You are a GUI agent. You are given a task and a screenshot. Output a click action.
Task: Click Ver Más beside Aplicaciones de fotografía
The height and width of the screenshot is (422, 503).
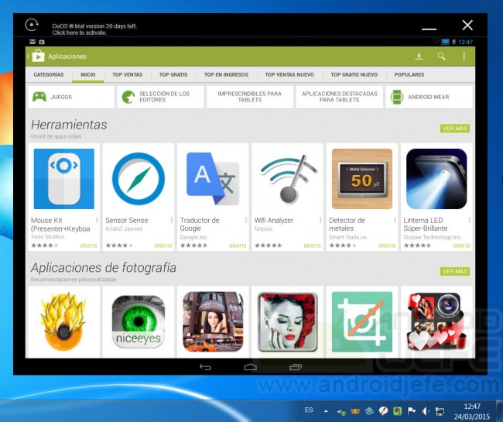click(455, 271)
